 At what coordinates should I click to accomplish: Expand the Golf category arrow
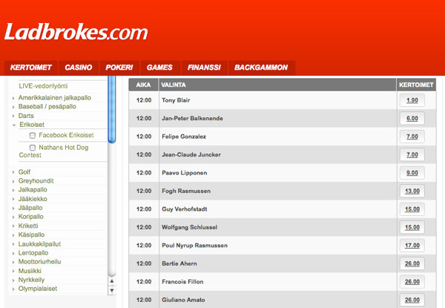13,172
